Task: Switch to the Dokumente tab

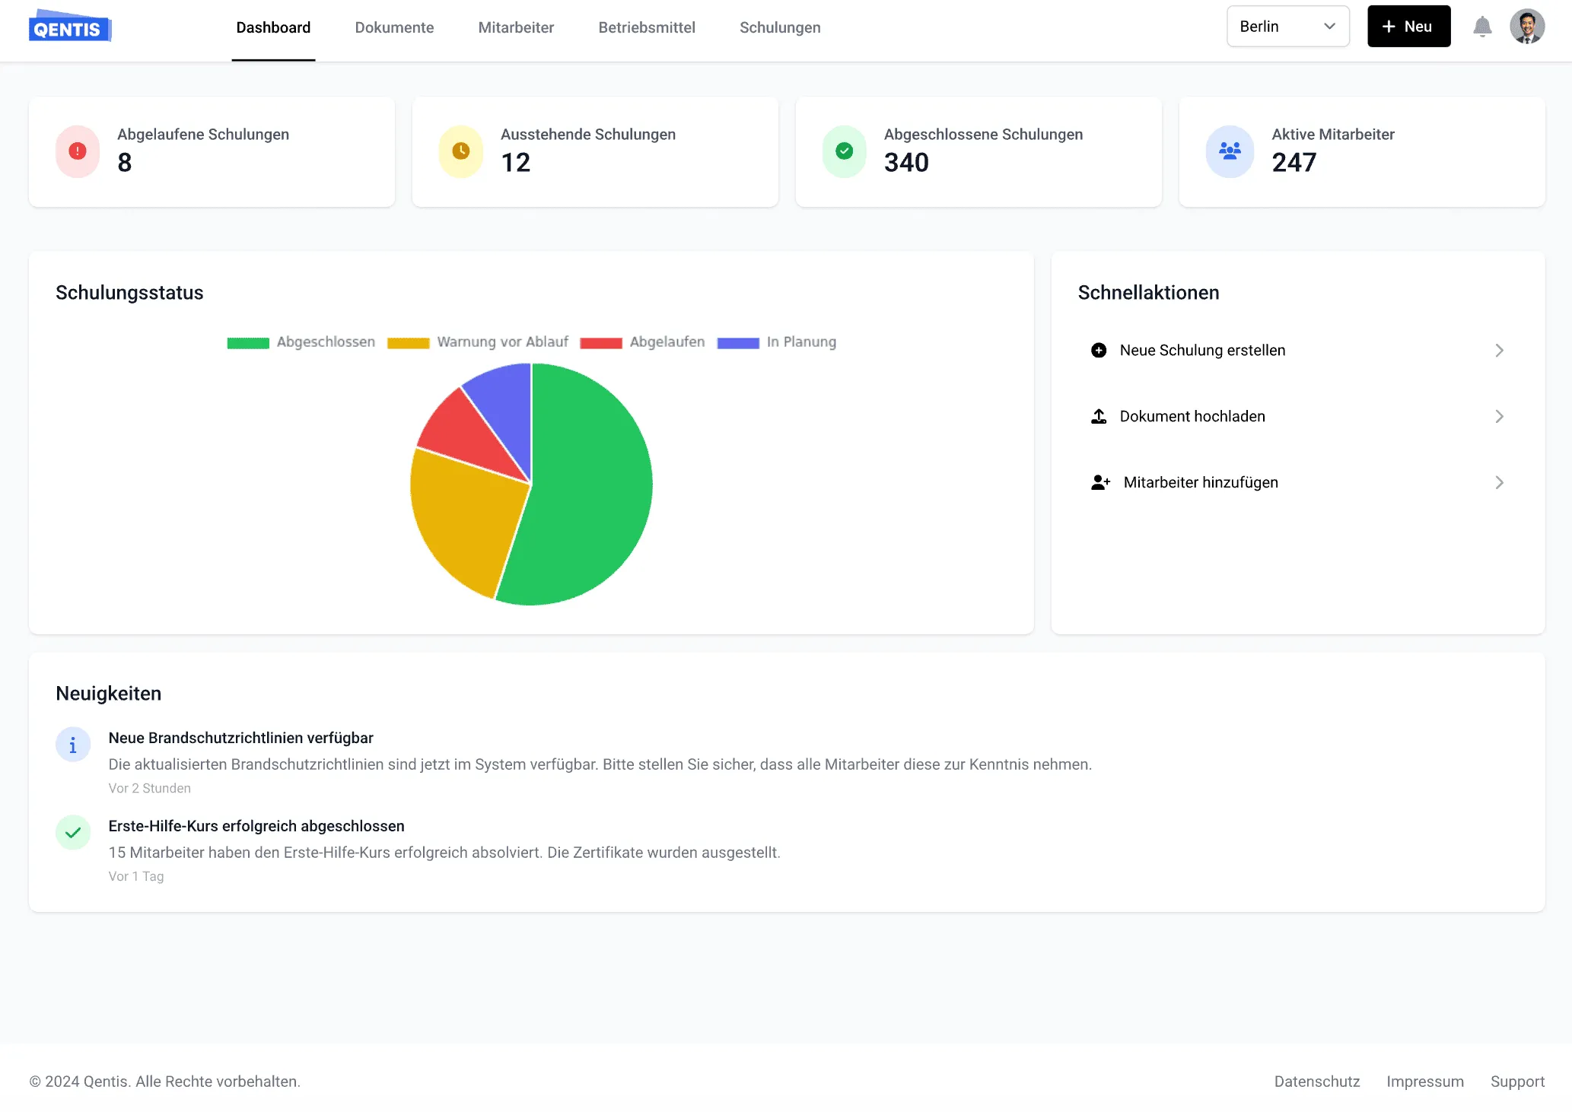Action: (394, 27)
